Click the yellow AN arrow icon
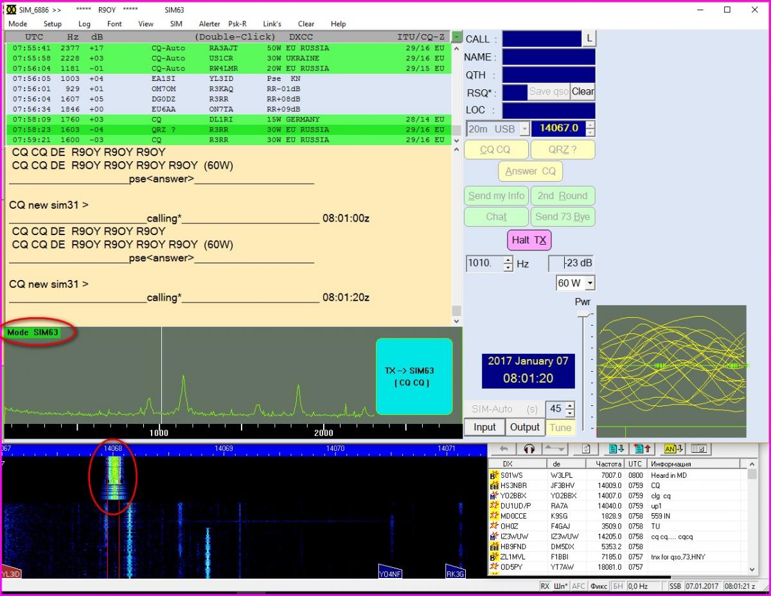The height and width of the screenshot is (596, 771). 673,449
